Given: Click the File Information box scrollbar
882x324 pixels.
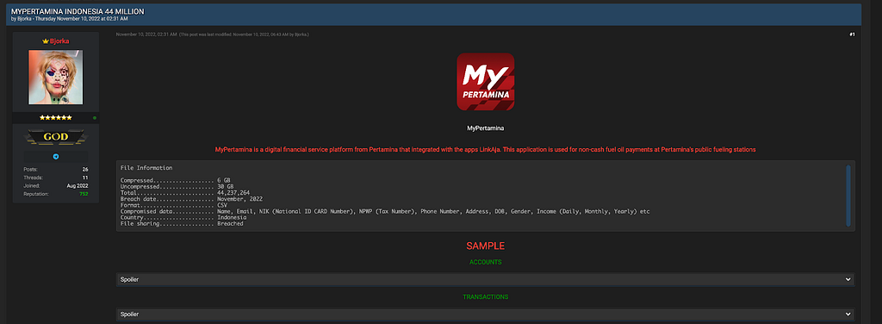Looking at the screenshot, I should pyautogui.click(x=848, y=196).
